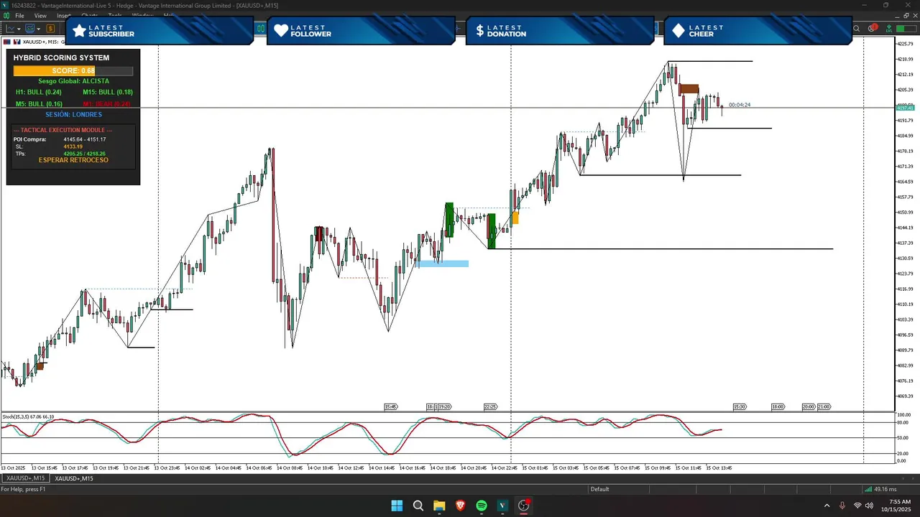Click the 21:00 time marker above the indicator
The width and height of the screenshot is (920, 517).
point(824,406)
